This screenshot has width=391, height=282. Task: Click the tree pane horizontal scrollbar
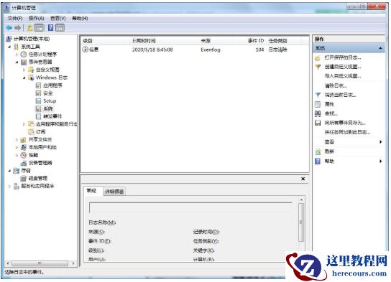(x=40, y=263)
